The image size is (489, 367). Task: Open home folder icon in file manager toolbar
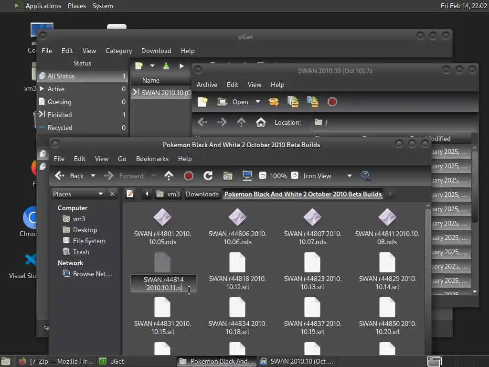228,176
